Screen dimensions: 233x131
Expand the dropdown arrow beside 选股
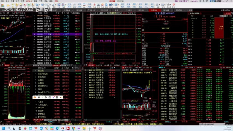pyautogui.click(x=65, y=5)
